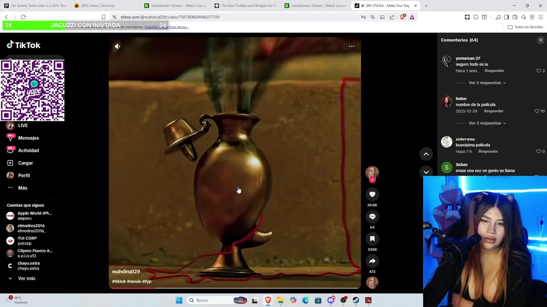Switch to '(301) Inbox | Donoclip' tab

pyautogui.click(x=105, y=6)
